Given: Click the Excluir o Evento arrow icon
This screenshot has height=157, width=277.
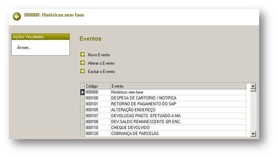Looking at the screenshot, I should 82,71.
